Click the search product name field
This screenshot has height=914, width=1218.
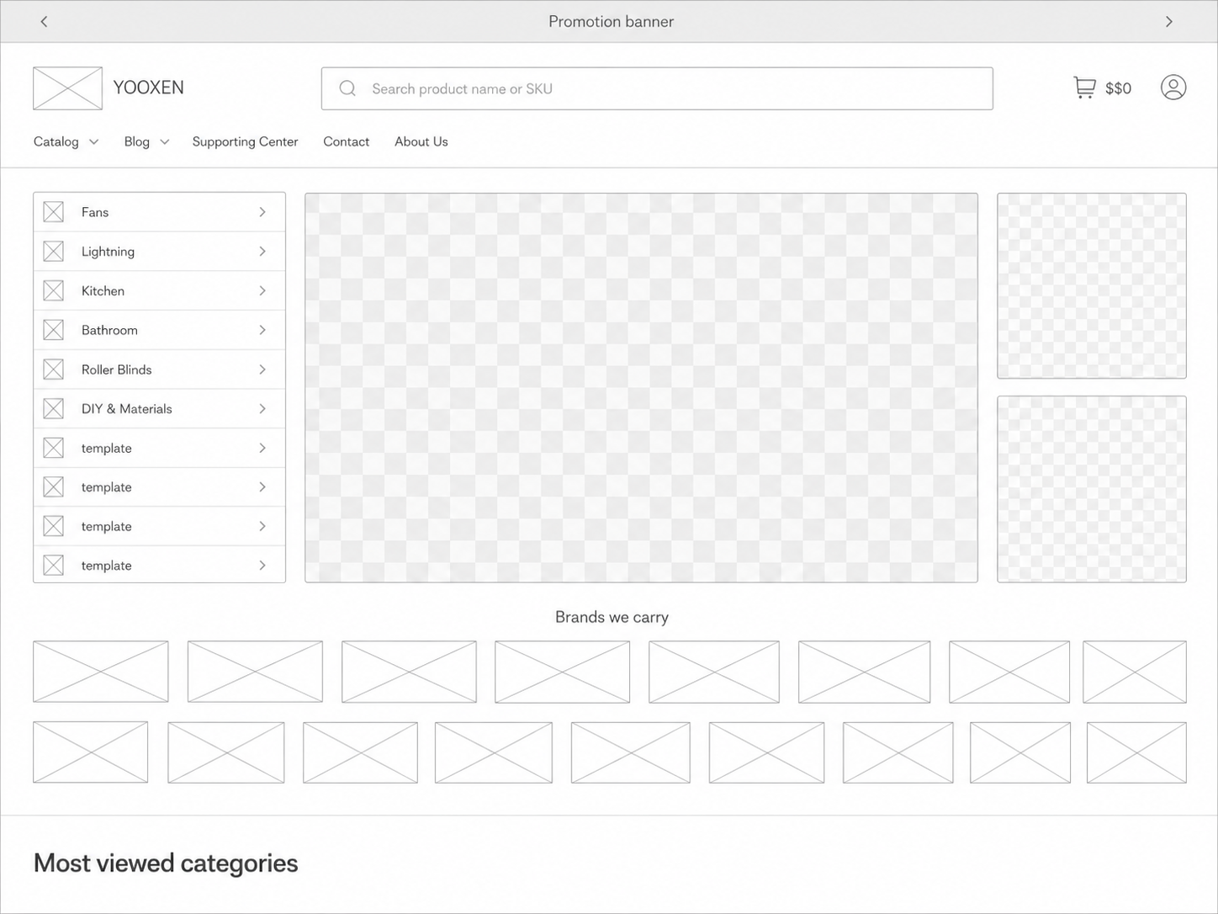point(657,88)
